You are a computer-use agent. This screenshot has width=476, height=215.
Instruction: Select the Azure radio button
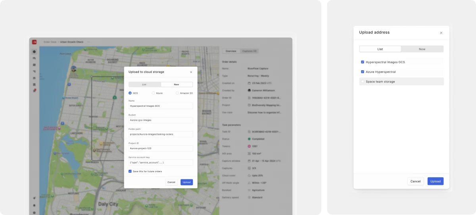coord(154,93)
